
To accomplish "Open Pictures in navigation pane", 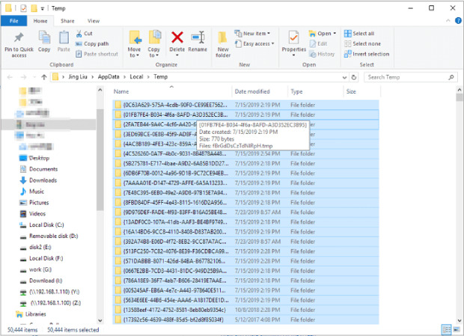I will tap(39, 203).
